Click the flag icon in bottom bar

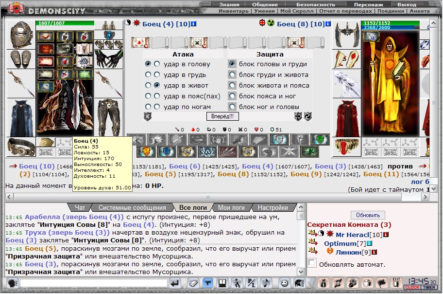point(382,283)
